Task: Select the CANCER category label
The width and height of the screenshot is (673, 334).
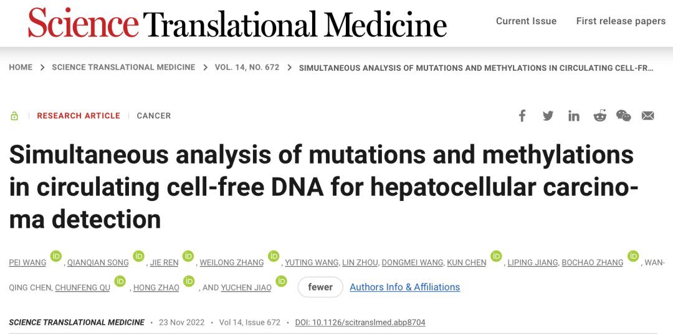Action: coord(154,116)
